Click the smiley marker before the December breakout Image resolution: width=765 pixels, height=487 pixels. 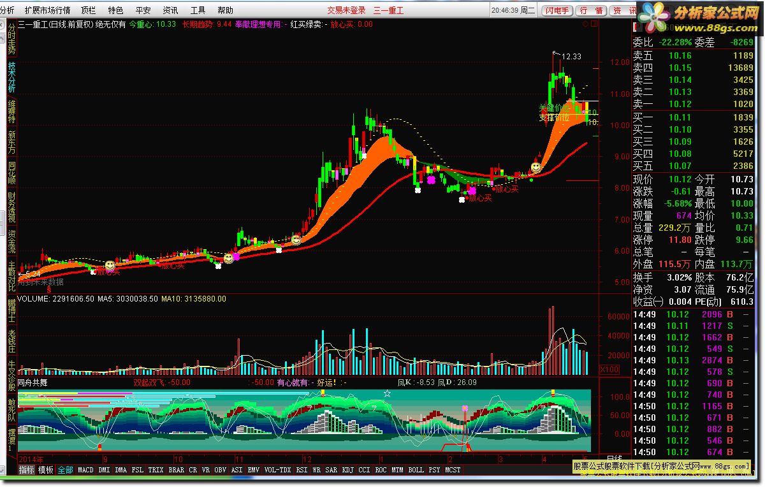coord(296,240)
